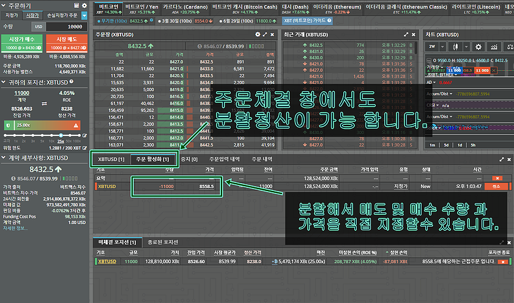Expand the recent trades (최근 거래) panel
514x303 pixels.
coord(406,35)
